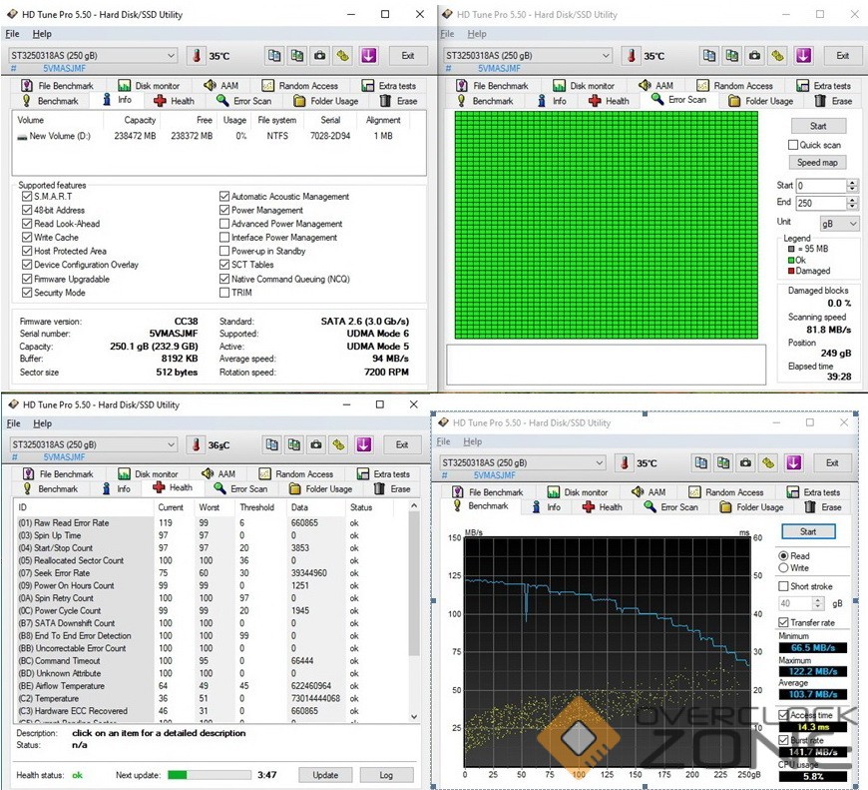Click first copy-to-clipboard icon in Info window toolbar

coord(273,56)
